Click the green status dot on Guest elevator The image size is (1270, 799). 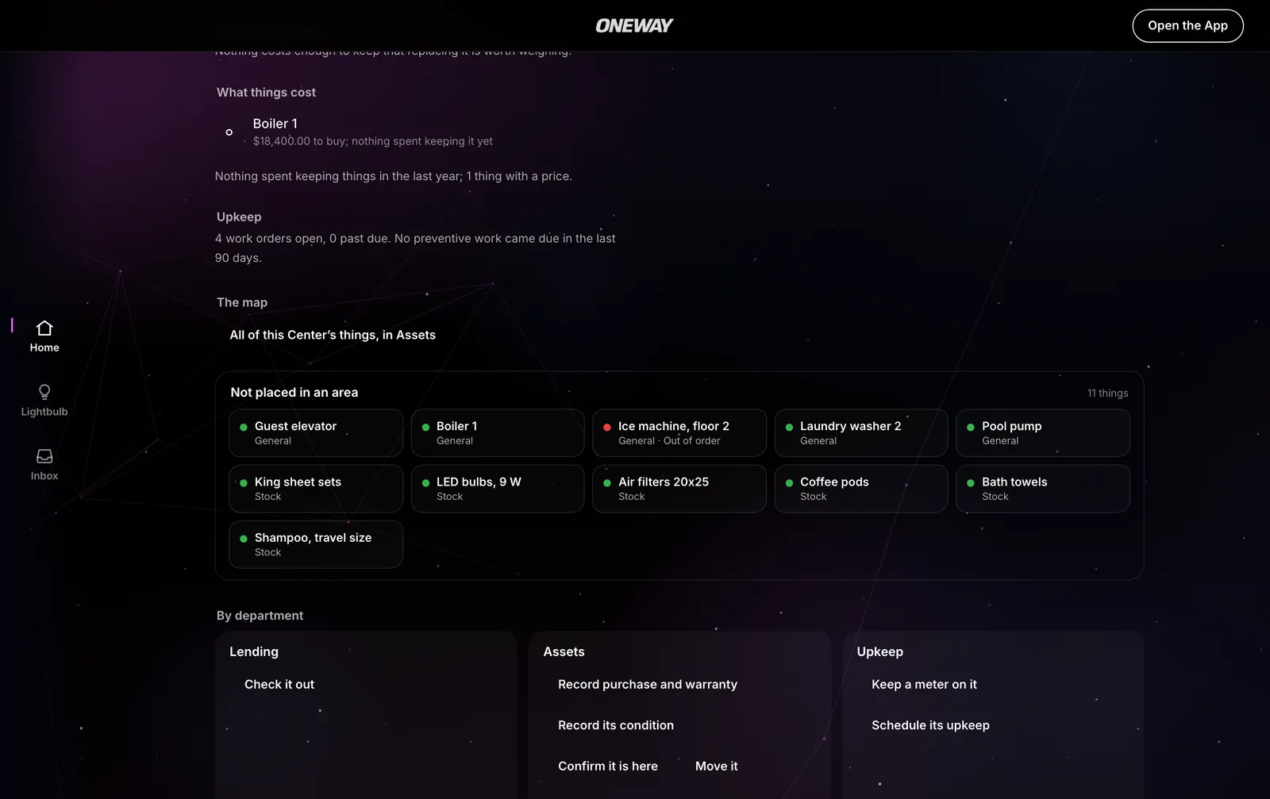tap(244, 427)
